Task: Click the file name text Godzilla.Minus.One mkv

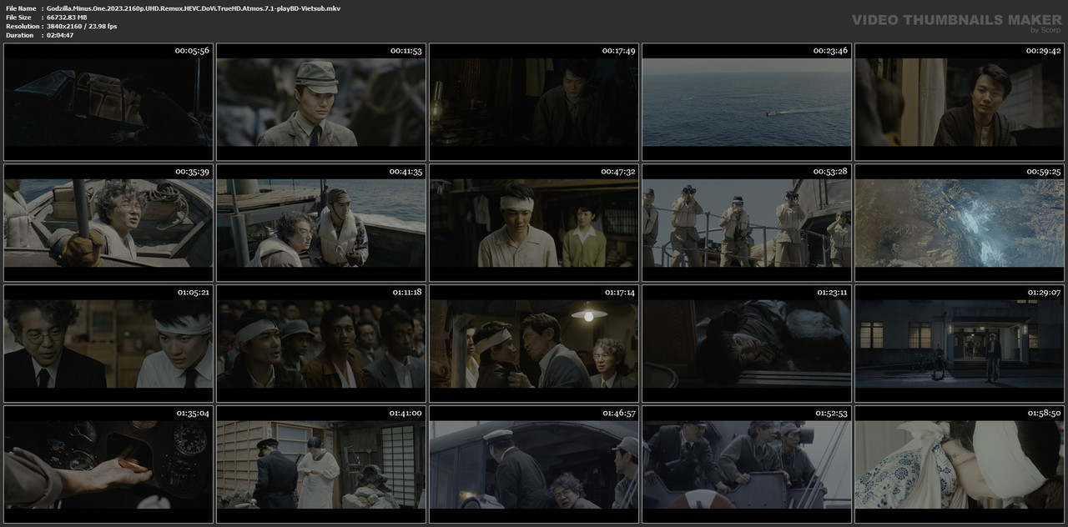Action: (193, 8)
